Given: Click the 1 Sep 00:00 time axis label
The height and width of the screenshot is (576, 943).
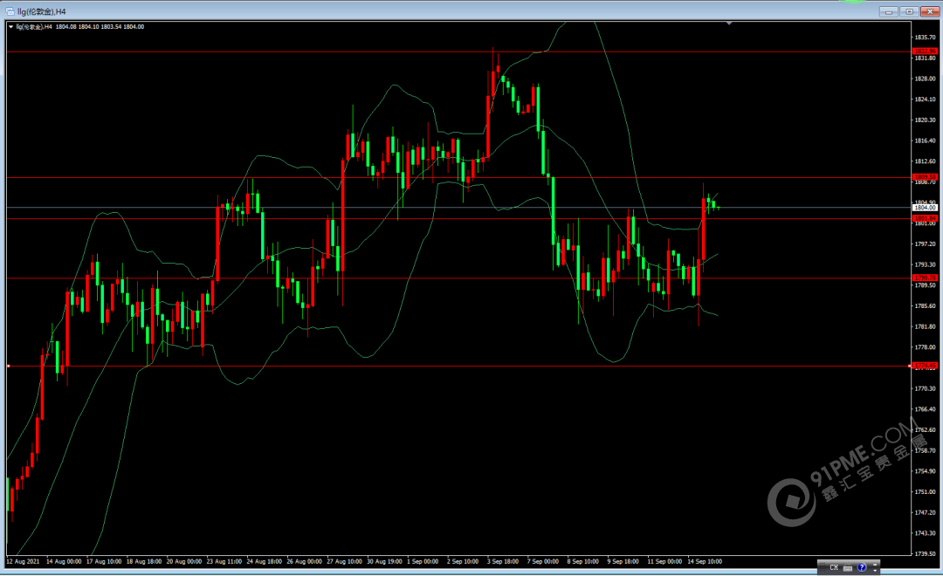Looking at the screenshot, I should pyautogui.click(x=423, y=561).
